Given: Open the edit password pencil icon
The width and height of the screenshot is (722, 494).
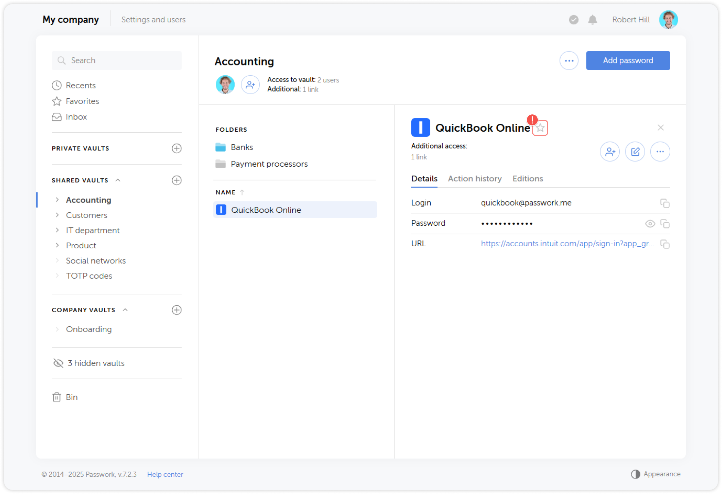Looking at the screenshot, I should point(635,151).
